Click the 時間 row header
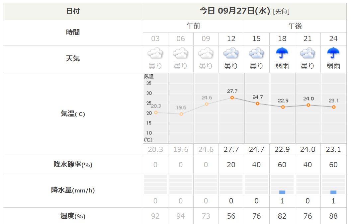The height and width of the screenshot is (224, 352). (x=73, y=33)
